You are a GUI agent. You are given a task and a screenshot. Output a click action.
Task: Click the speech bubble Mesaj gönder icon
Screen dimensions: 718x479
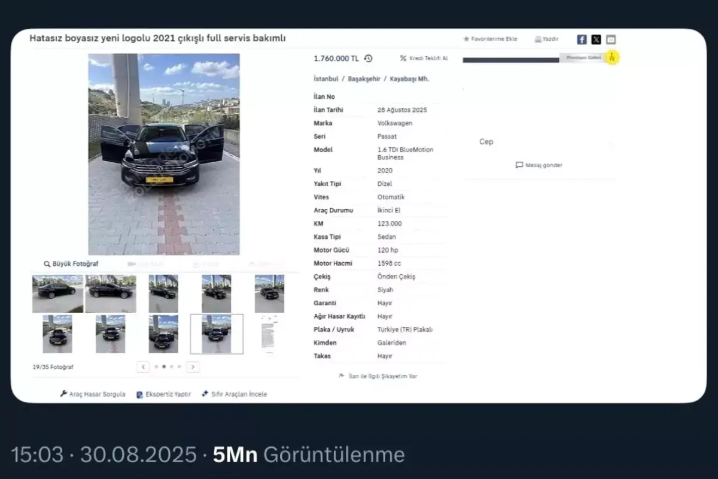click(x=519, y=165)
